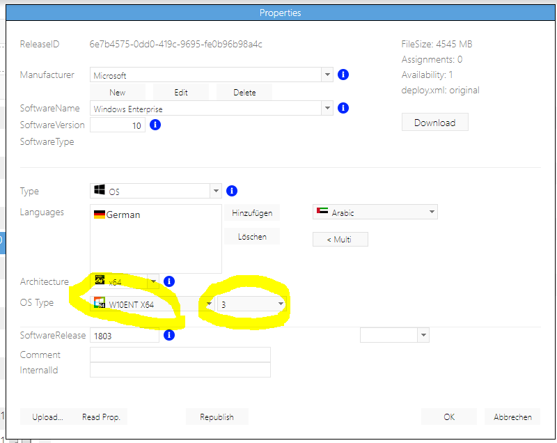
Task: Click the InternalId input field
Action: (180, 370)
